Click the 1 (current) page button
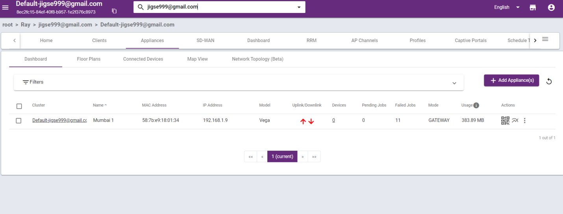The image size is (563, 214). [x=282, y=157]
